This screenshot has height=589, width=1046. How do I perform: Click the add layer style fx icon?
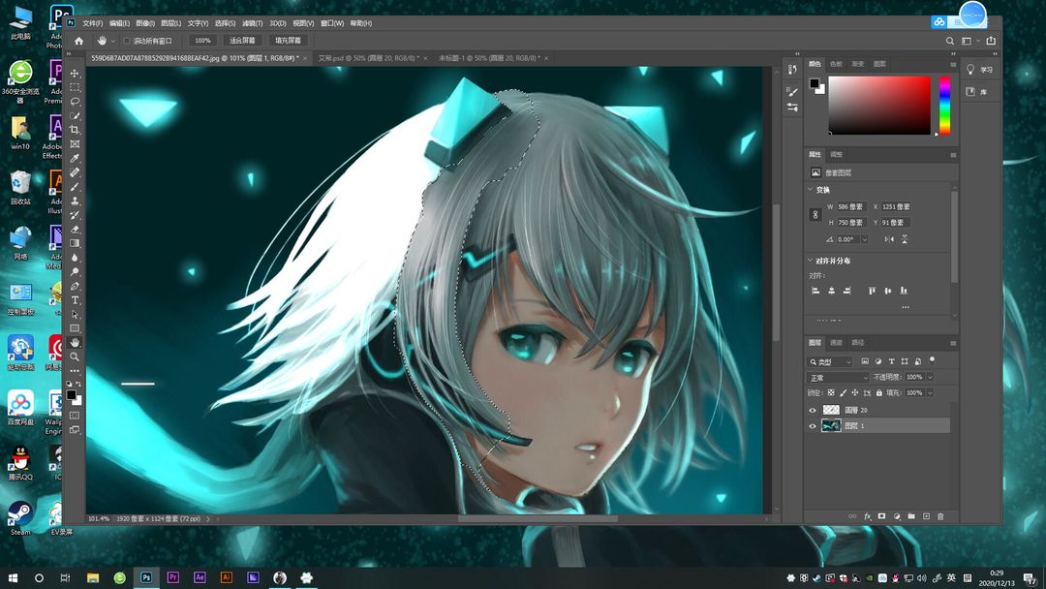click(867, 516)
